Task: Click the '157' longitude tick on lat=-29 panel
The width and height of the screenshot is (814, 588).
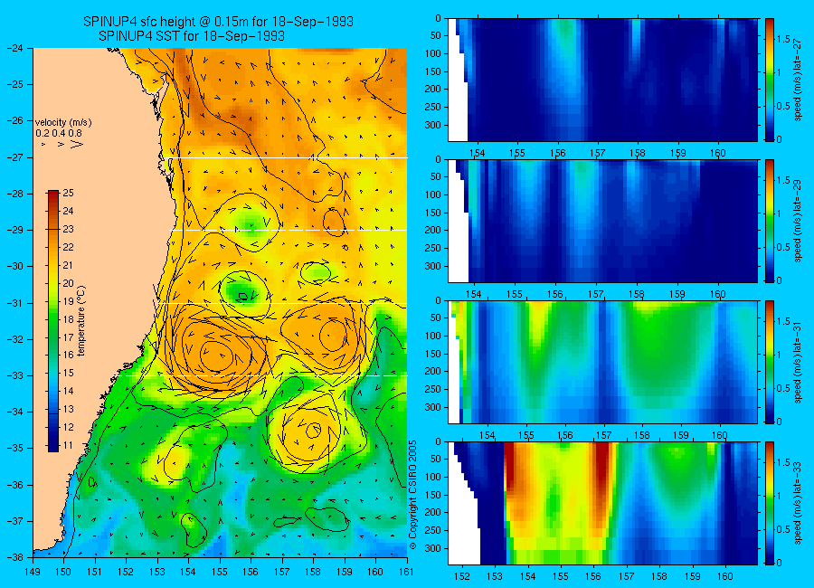Action: click(596, 294)
